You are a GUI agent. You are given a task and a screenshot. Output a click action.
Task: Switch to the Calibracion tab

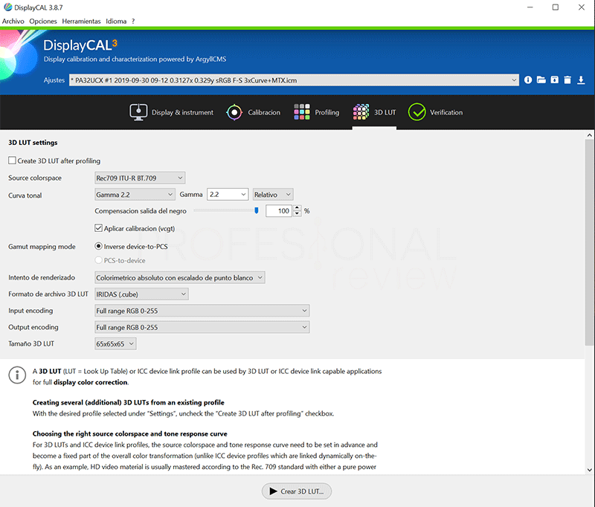[x=253, y=112]
